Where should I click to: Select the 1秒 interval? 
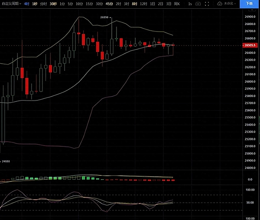pos(35,3)
